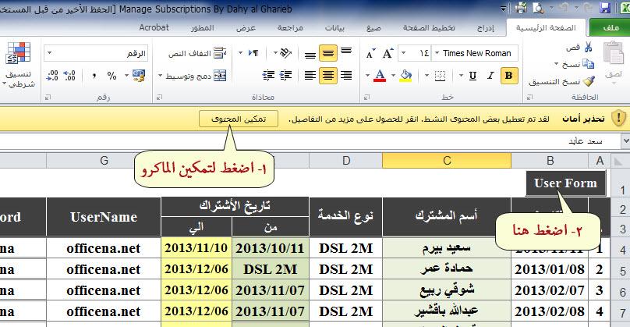
Task: Click the security warning shield icon
Action: click(x=618, y=119)
